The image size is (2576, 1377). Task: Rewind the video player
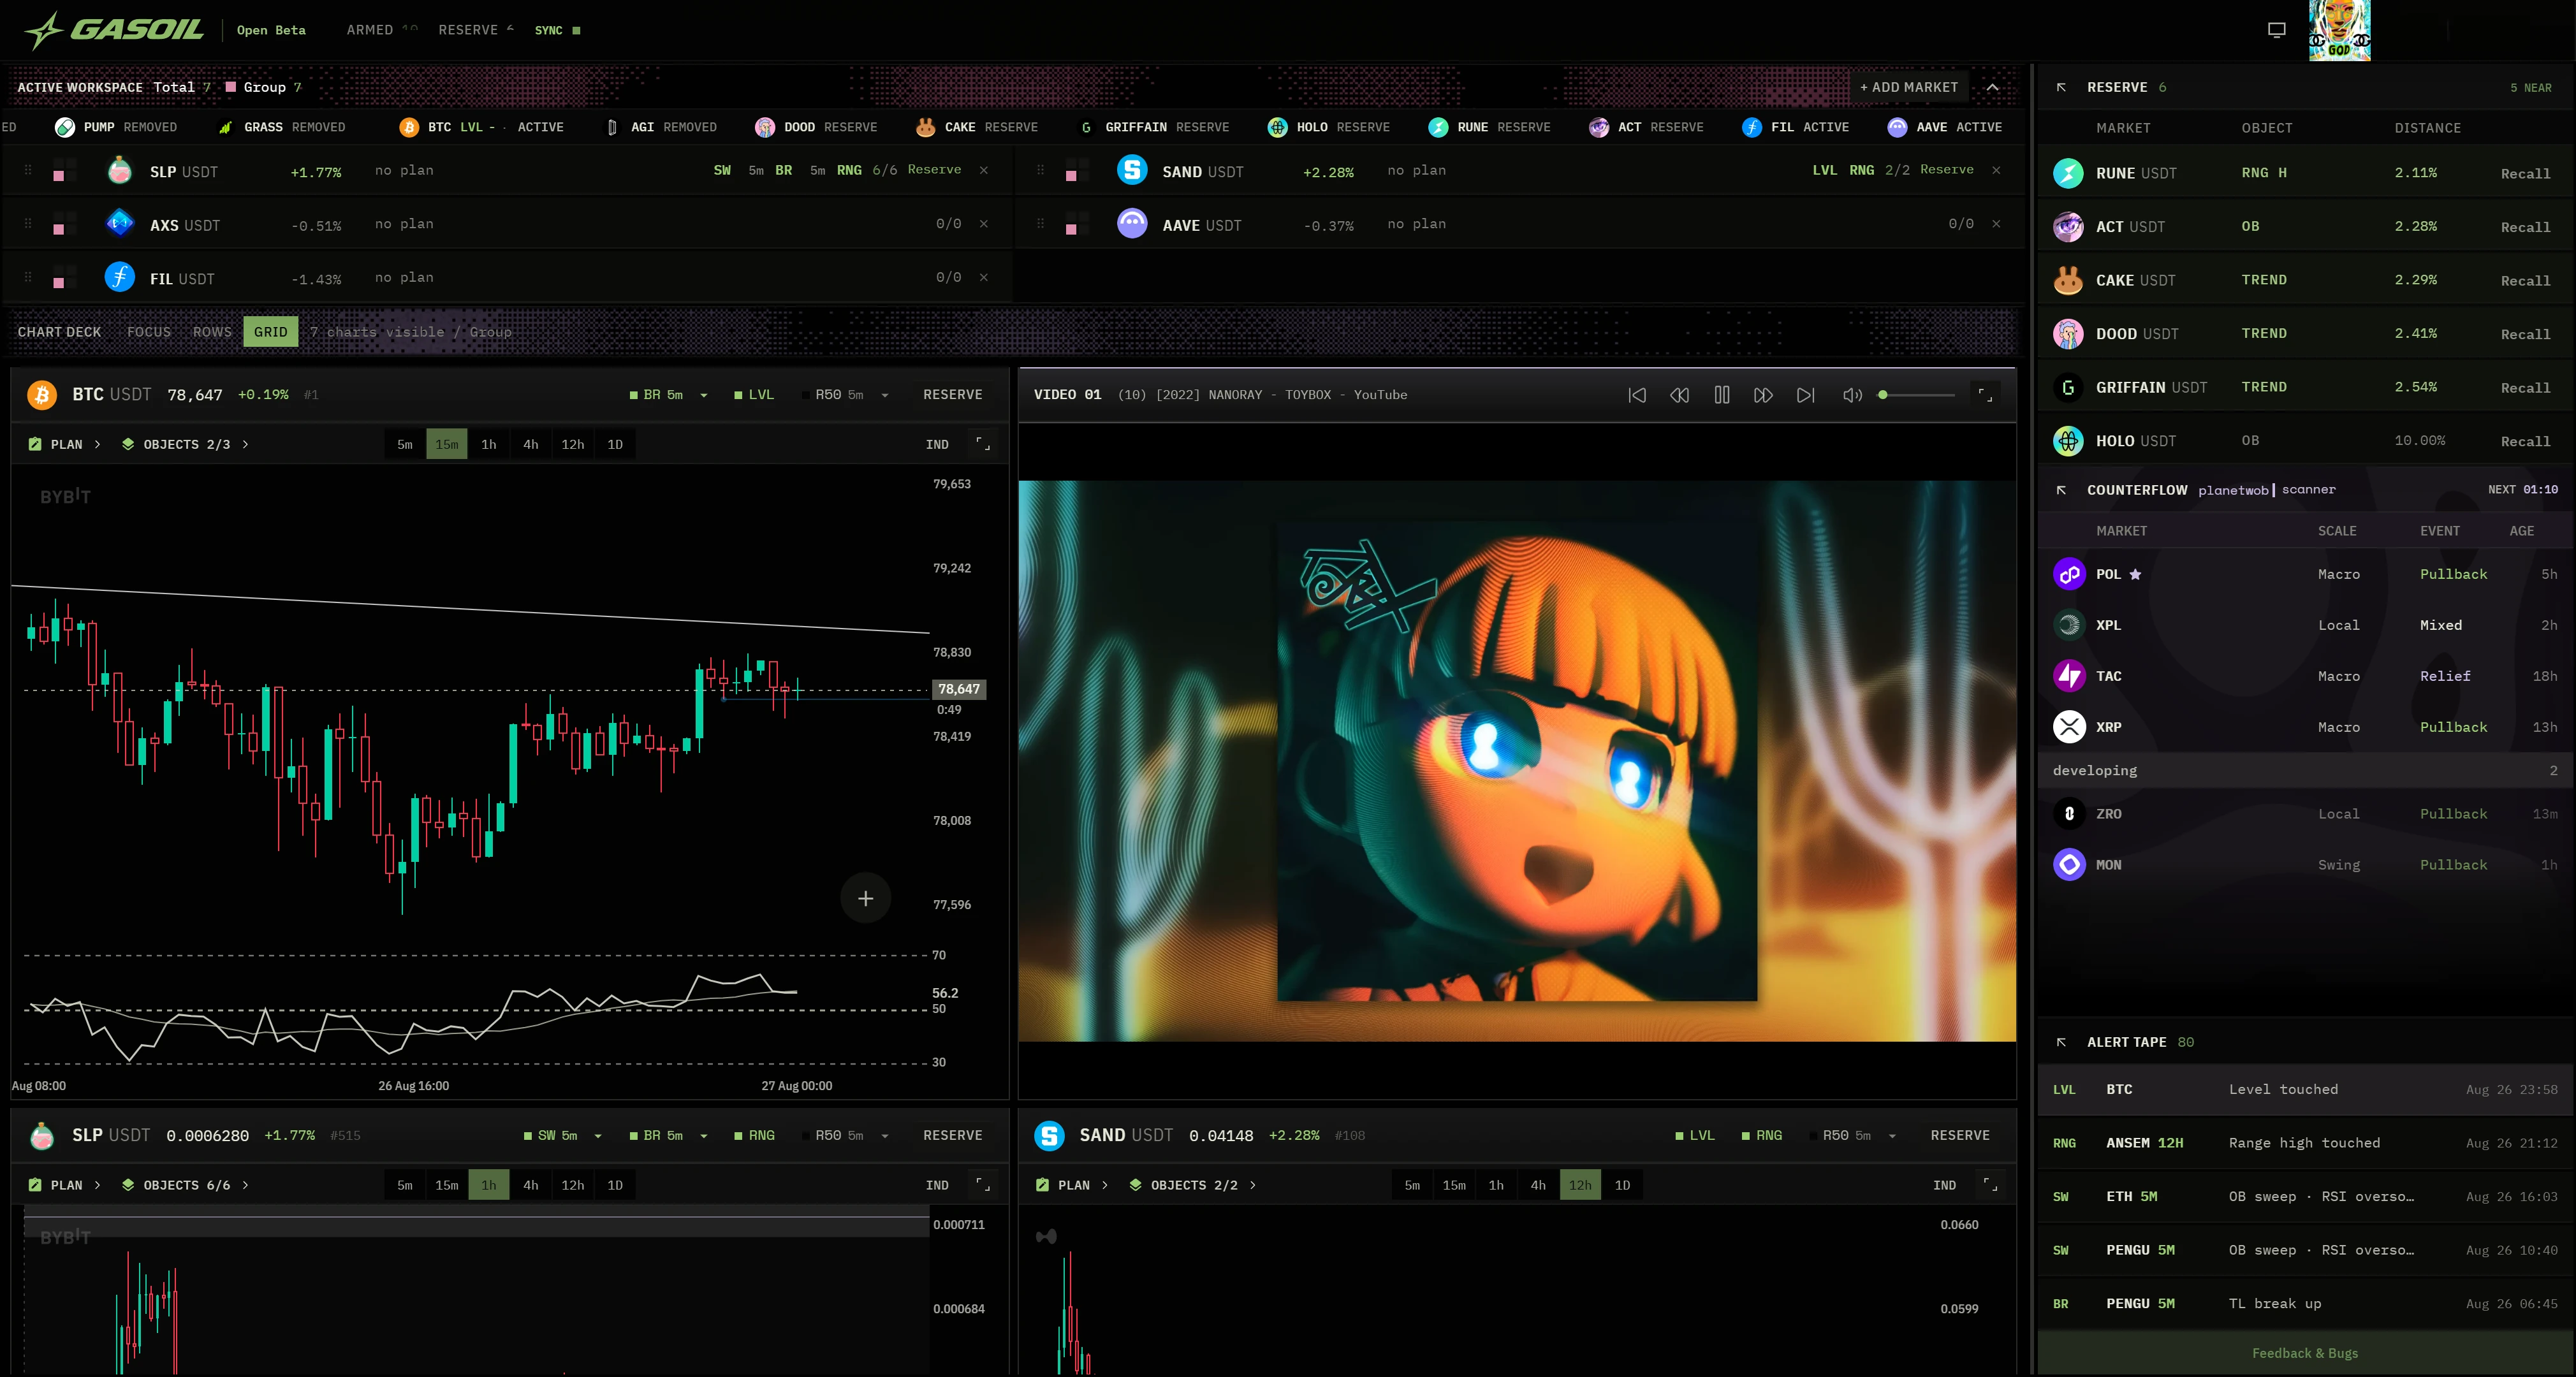(1679, 395)
